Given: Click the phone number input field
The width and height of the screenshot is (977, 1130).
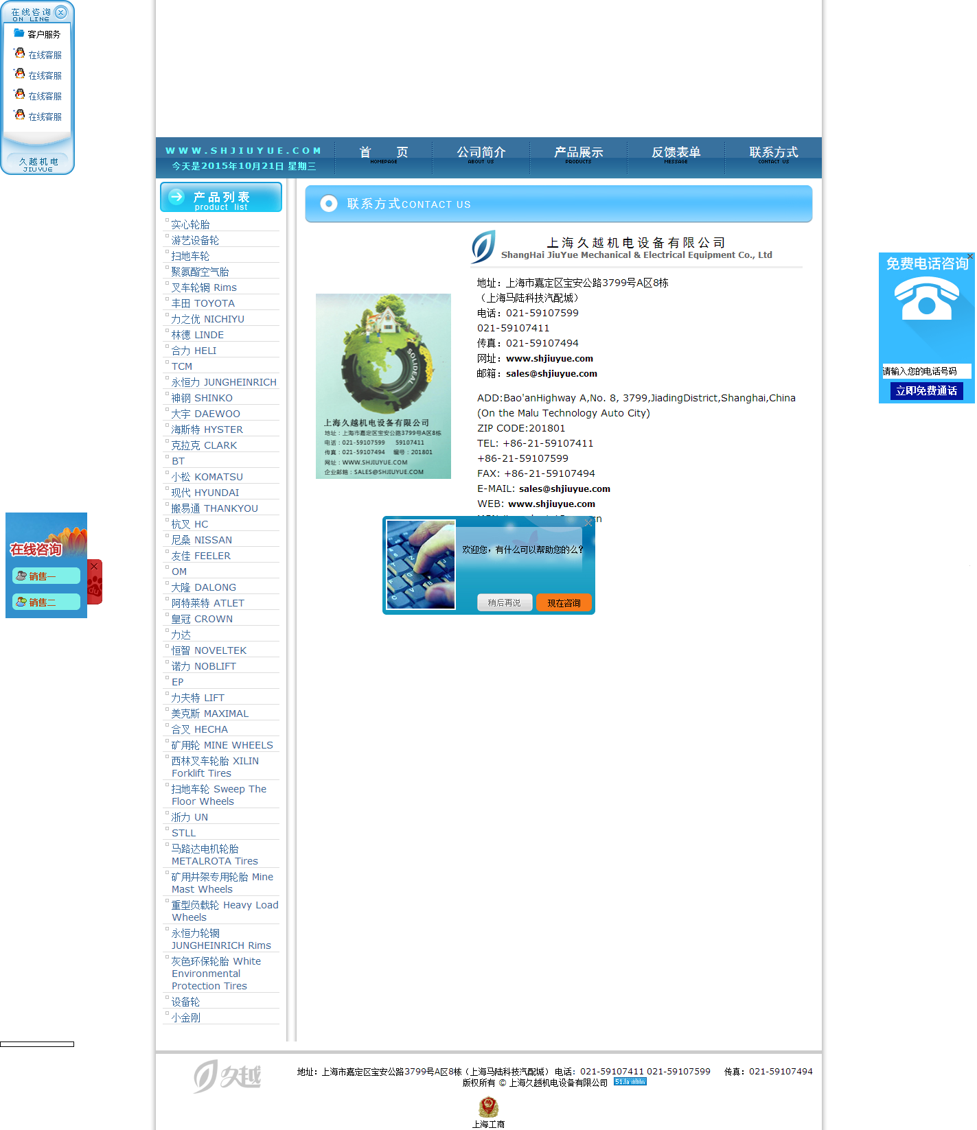Looking at the screenshot, I should point(926,371).
